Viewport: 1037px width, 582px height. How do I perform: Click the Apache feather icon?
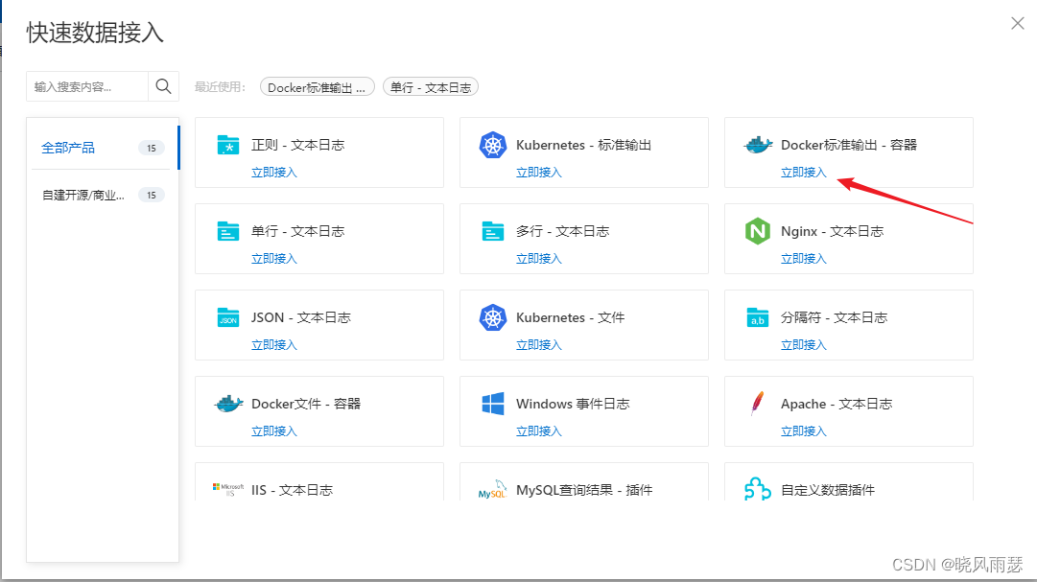757,403
